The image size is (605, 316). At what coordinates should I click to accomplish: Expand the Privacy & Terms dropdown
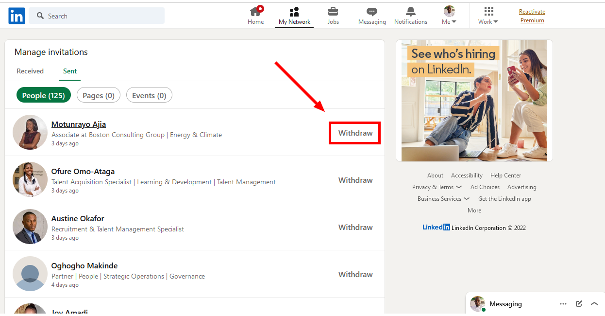437,187
